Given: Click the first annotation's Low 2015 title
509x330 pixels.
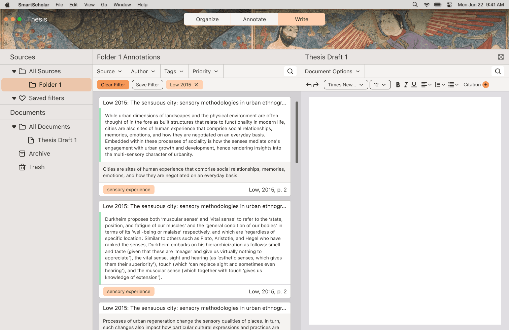Looking at the screenshot, I should pyautogui.click(x=195, y=102).
